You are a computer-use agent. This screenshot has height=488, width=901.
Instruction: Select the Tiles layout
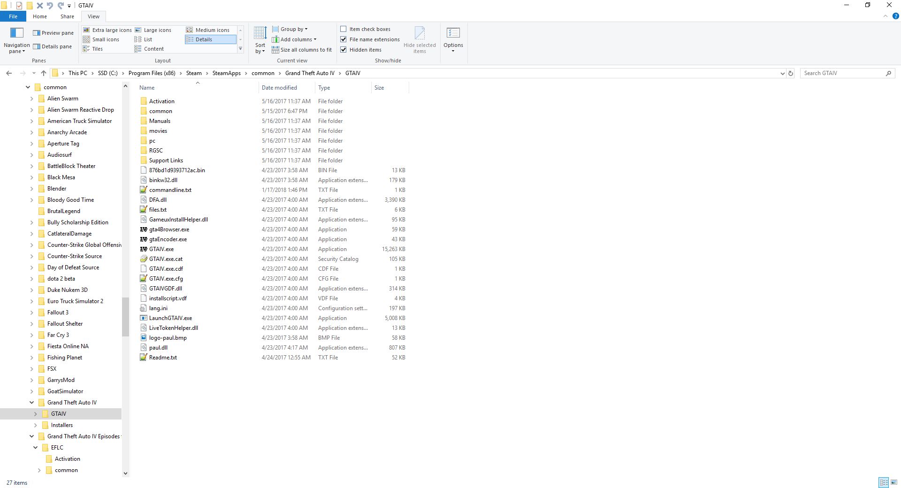pyautogui.click(x=93, y=49)
